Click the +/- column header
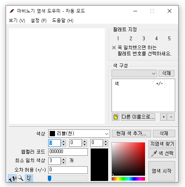Viewport: 185px width, 187px height. (x=159, y=84)
